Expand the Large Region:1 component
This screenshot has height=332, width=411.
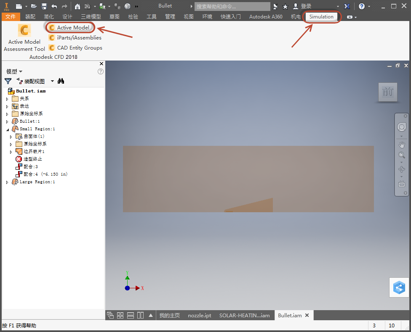(7, 182)
